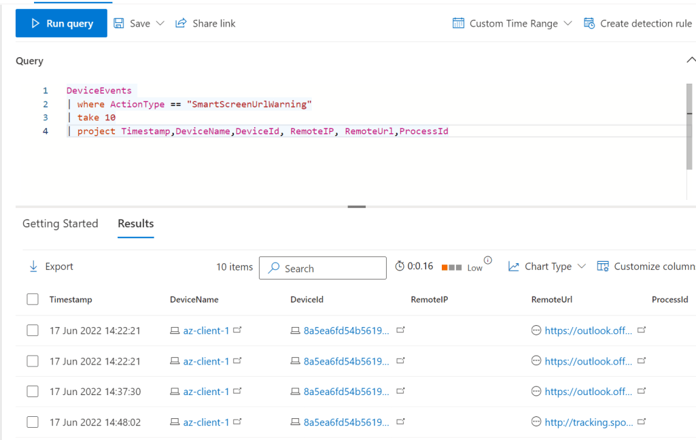Click the Create detection rule icon
The height and width of the screenshot is (440, 696).
(589, 23)
